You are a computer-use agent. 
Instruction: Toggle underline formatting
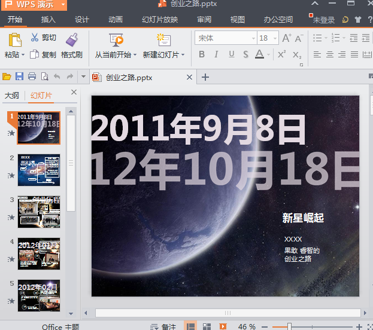click(232, 54)
